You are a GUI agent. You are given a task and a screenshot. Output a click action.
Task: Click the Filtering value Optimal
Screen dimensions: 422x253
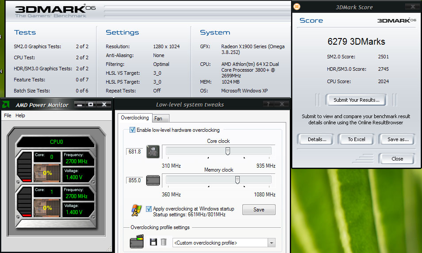coord(161,64)
